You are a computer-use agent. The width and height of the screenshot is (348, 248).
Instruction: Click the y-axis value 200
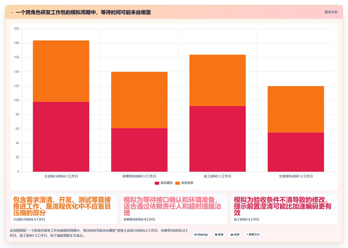(x=17, y=29)
